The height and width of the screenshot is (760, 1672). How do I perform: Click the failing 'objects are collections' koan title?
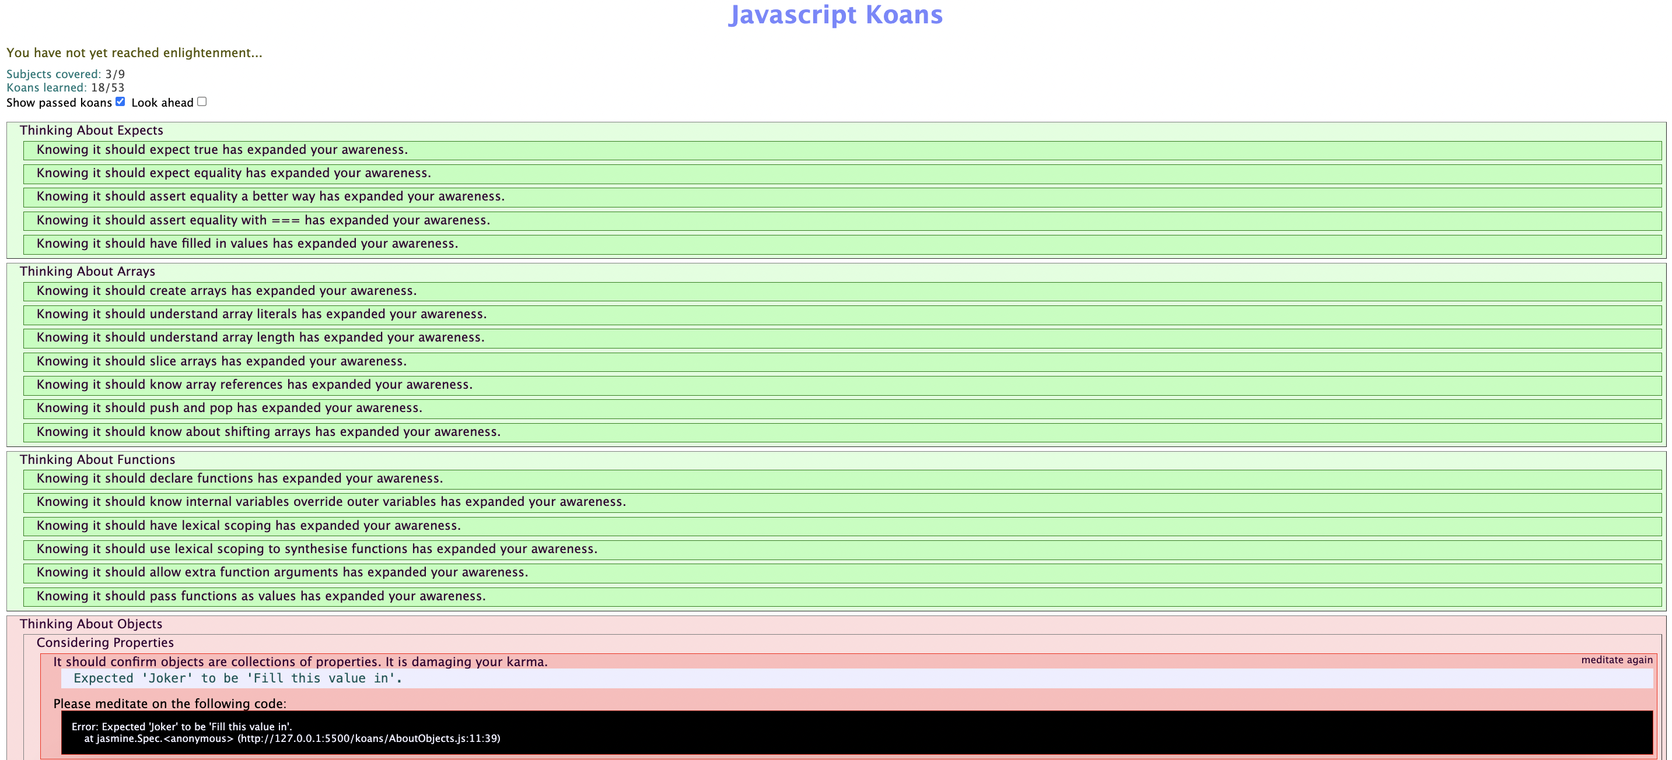click(300, 662)
